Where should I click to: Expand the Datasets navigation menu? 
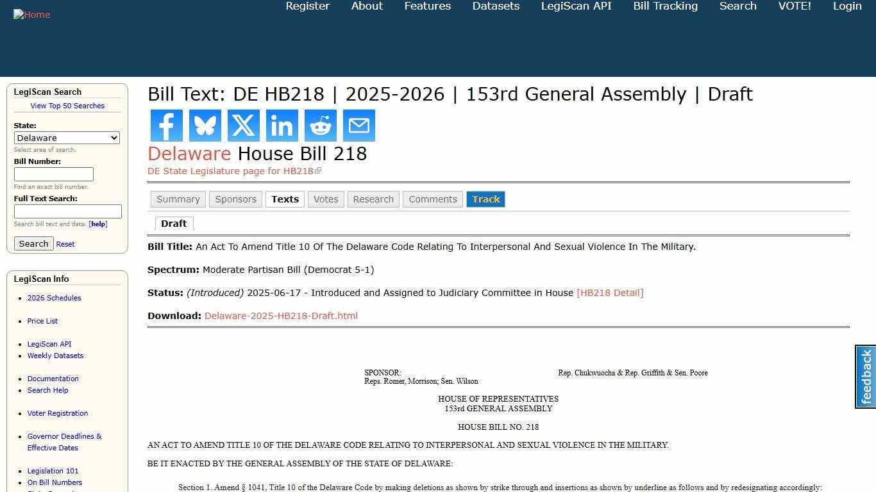[495, 6]
